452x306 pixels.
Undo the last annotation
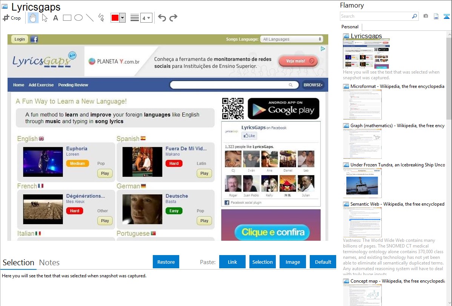click(x=162, y=18)
